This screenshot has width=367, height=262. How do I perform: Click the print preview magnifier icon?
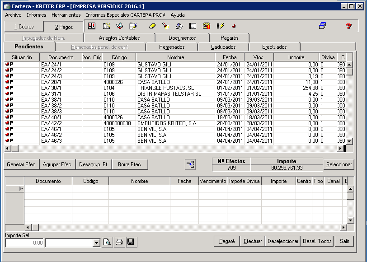coord(108,242)
